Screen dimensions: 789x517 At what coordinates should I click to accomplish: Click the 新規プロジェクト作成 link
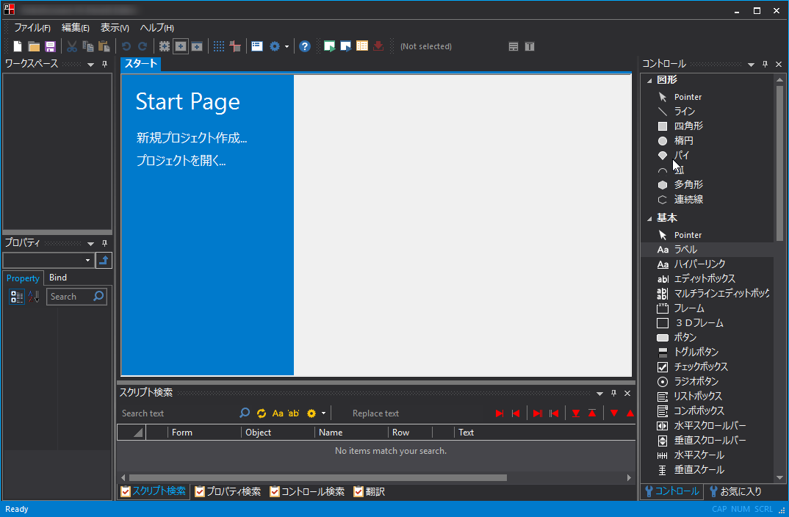[192, 138]
